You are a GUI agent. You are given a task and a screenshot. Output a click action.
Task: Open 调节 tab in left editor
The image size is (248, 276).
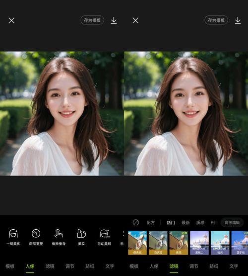coord(70,266)
